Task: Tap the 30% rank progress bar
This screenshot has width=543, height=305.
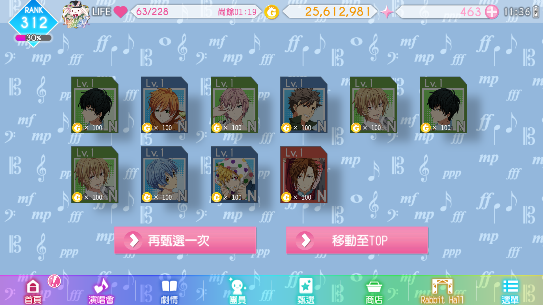Action: (33, 38)
